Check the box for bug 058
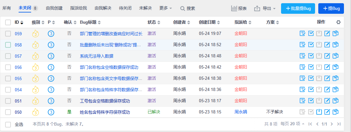 pyautogui.click(x=8, y=45)
